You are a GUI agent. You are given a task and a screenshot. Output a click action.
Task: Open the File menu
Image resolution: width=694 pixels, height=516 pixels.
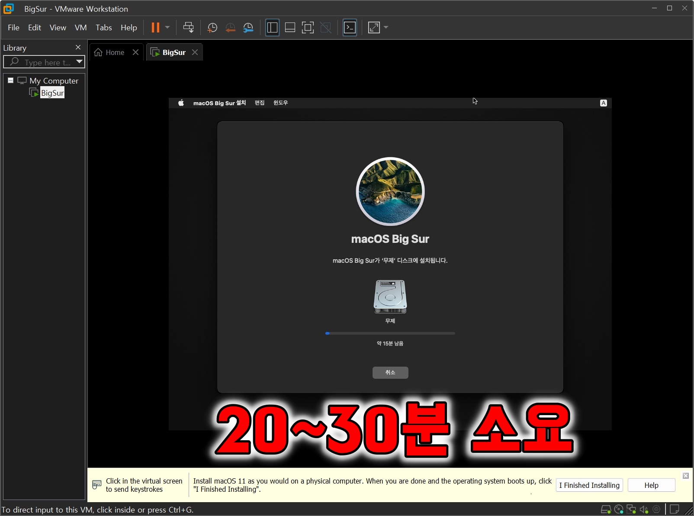[x=13, y=28]
